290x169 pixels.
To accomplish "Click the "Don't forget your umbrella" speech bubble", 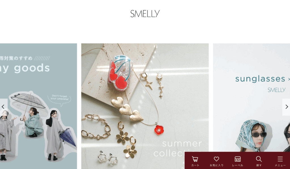I will (59, 98).
